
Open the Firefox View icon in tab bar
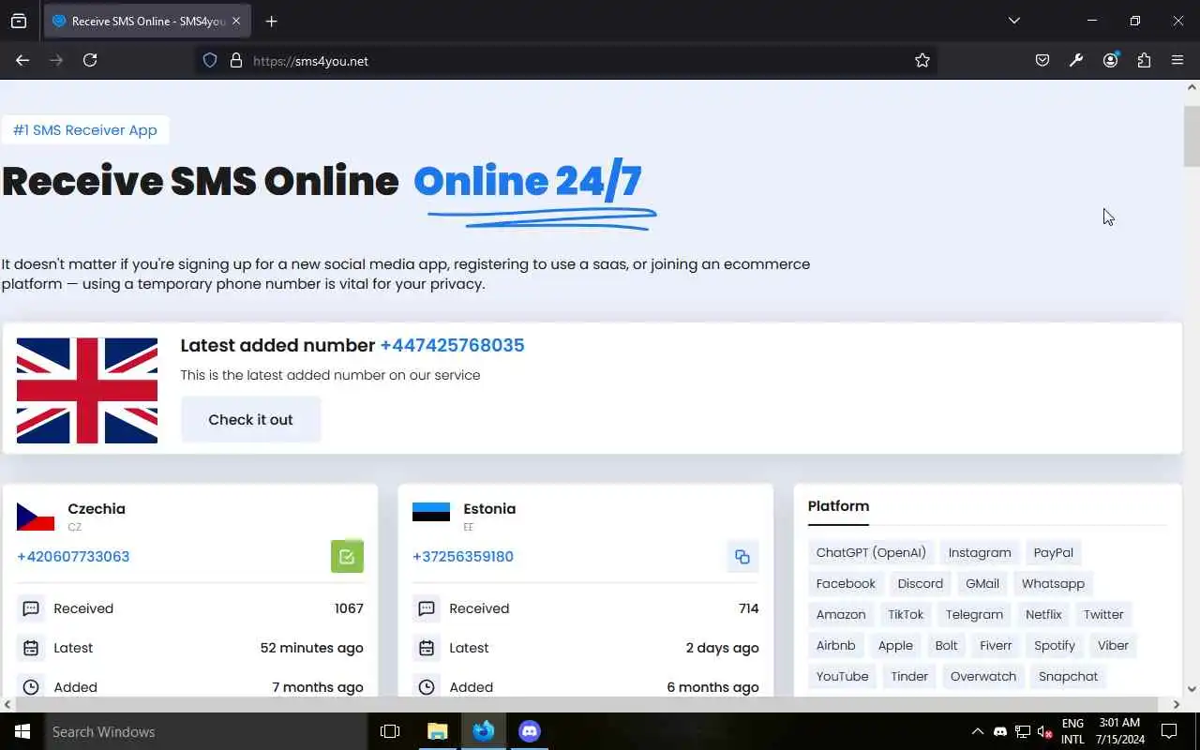click(x=19, y=21)
